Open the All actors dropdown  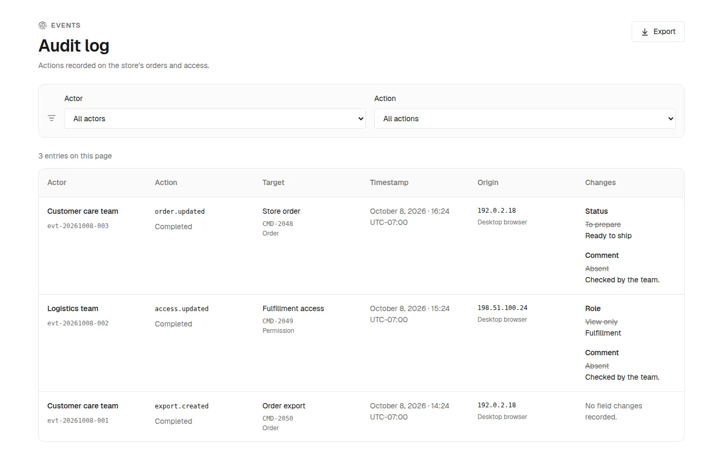pyautogui.click(x=215, y=119)
